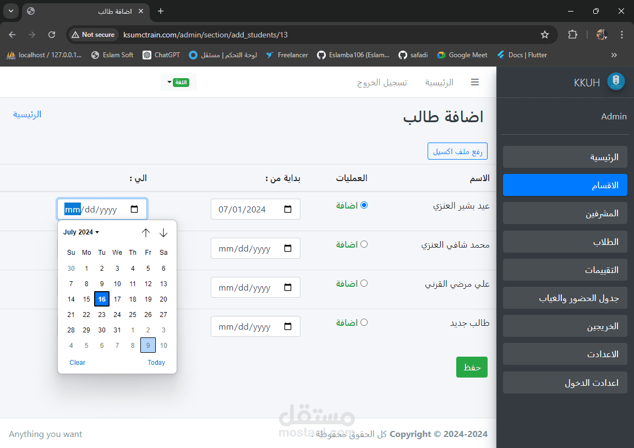Open the Google Meet bookmark
This screenshot has width=634, height=448.
coord(462,55)
